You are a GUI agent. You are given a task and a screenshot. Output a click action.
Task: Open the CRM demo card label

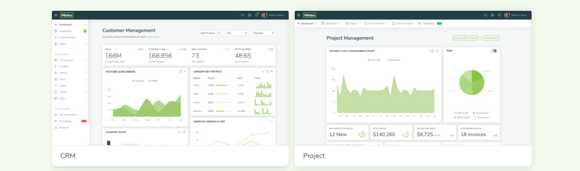68,155
